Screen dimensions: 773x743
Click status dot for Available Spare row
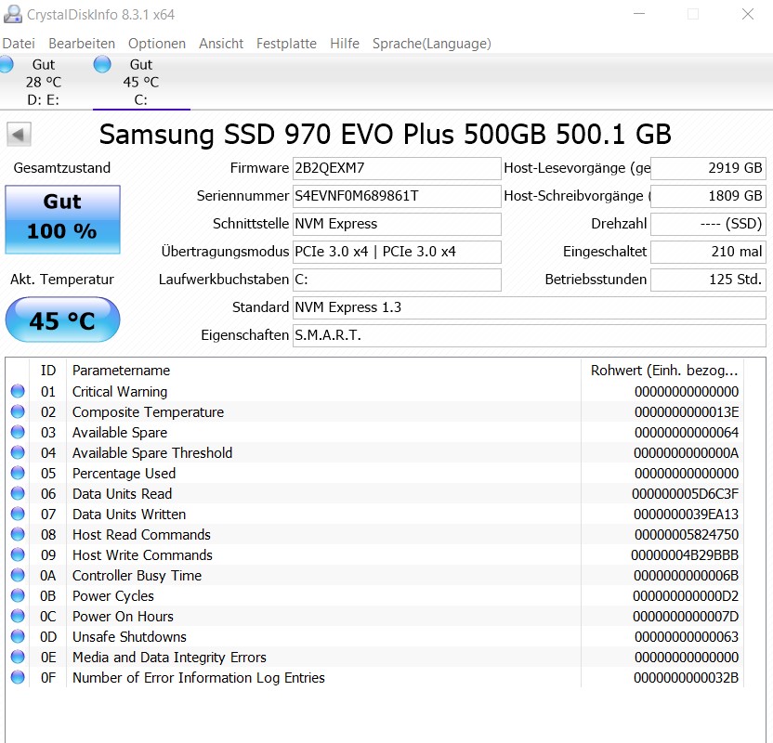pyautogui.click(x=18, y=432)
